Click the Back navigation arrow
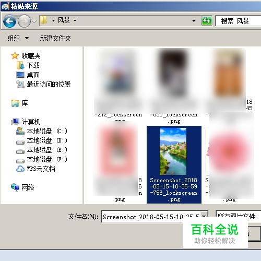The image size is (261, 261). click(9, 21)
